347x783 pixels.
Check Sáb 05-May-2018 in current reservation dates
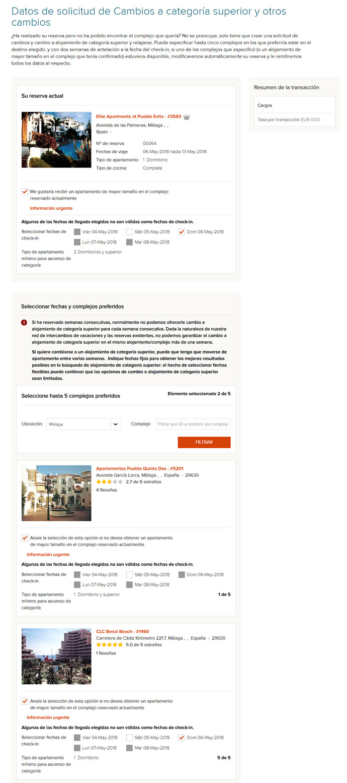coord(130,232)
